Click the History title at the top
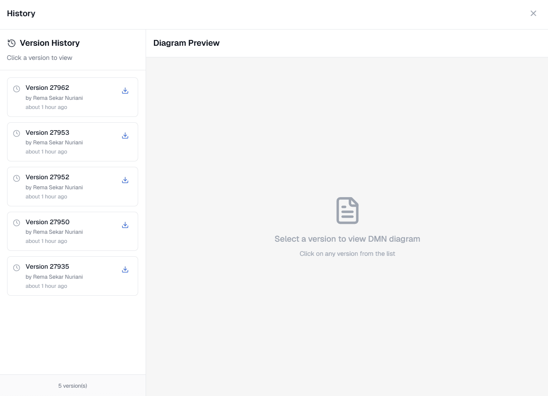The width and height of the screenshot is (548, 396). (21, 13)
